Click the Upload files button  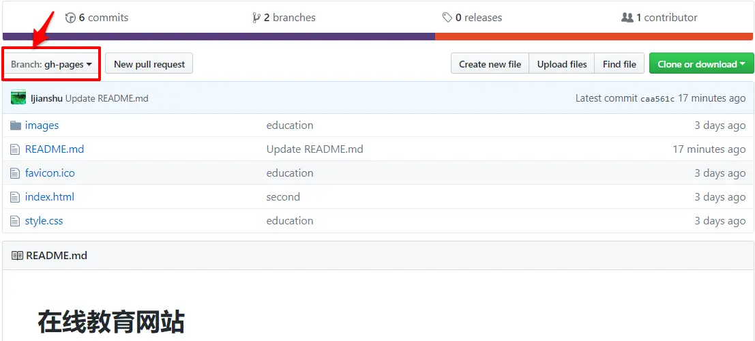click(x=562, y=63)
